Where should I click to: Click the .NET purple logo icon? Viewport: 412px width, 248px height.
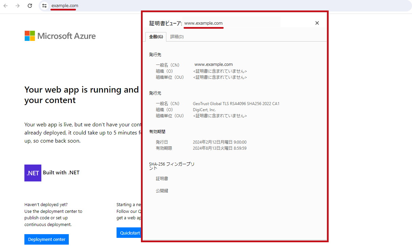click(33, 173)
